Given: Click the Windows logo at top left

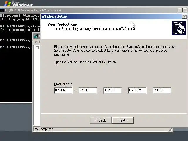Looking at the screenshot, I should pyautogui.click(x=7, y=4).
